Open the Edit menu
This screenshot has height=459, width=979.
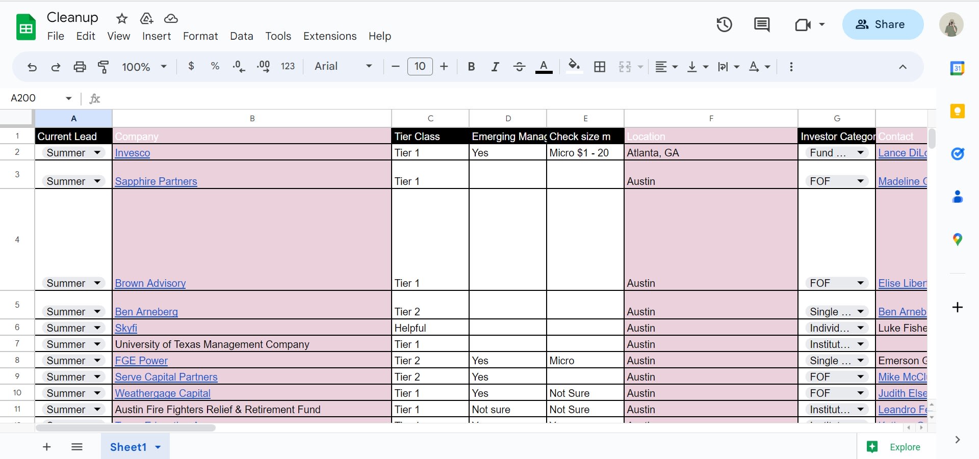86,36
